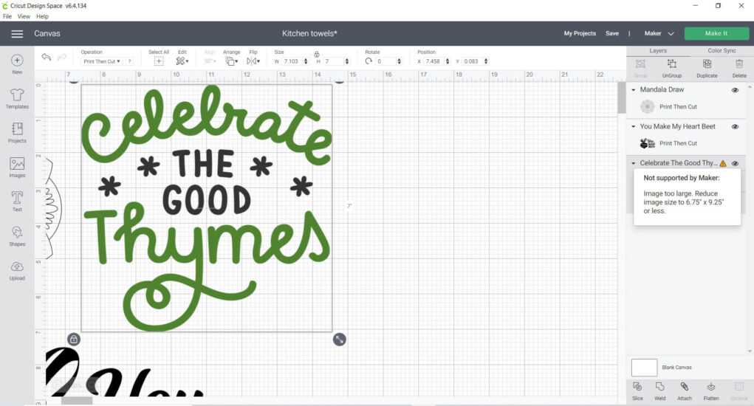Select Heart Beet Print Then Cut thumbnail

point(648,143)
